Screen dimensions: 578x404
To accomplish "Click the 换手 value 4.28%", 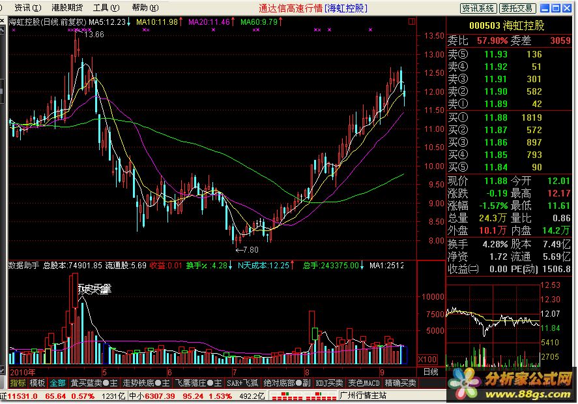I will click(x=495, y=244).
